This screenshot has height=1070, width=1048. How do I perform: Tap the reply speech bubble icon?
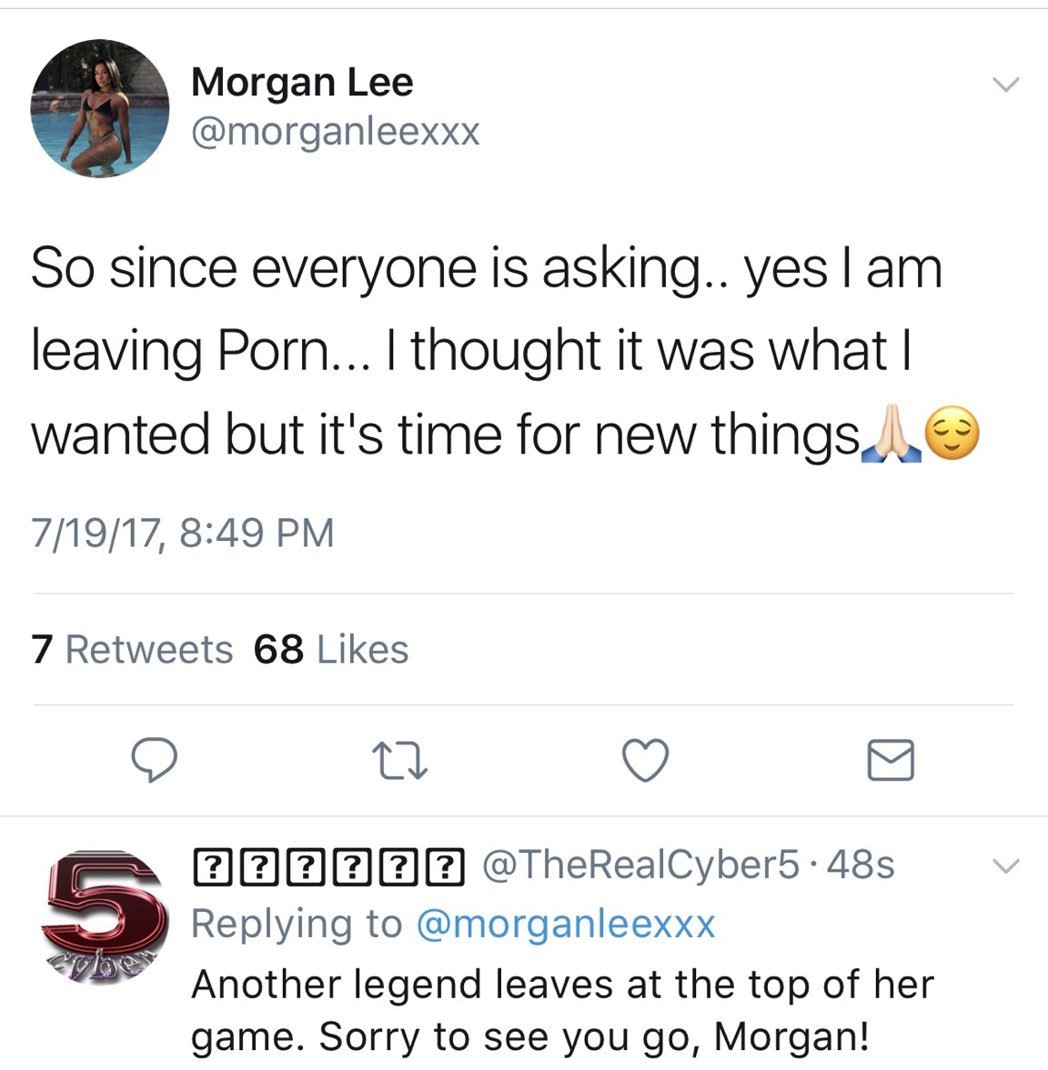154,760
